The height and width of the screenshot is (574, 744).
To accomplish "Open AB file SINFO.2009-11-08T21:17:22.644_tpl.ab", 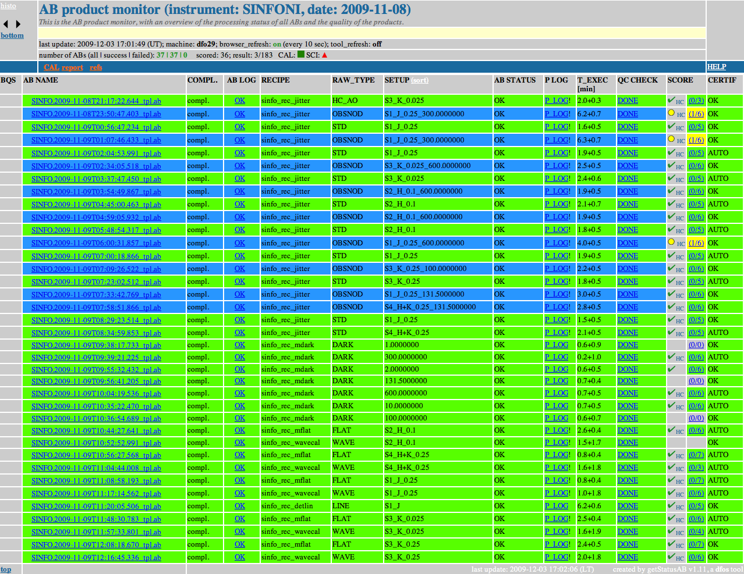I will point(96,101).
